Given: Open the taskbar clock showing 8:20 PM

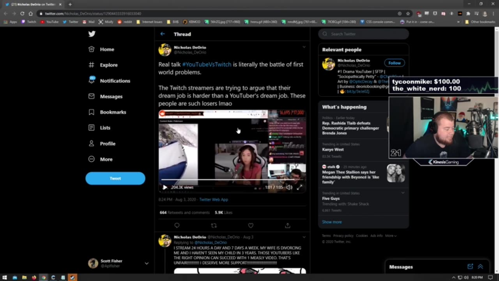Looking at the screenshot, I should click(478, 277).
